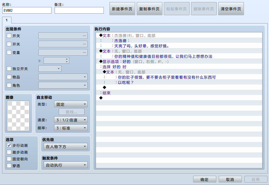Select the event 图像 thumbnail
The height and width of the screenshot is (185, 269).
(x=18, y=116)
